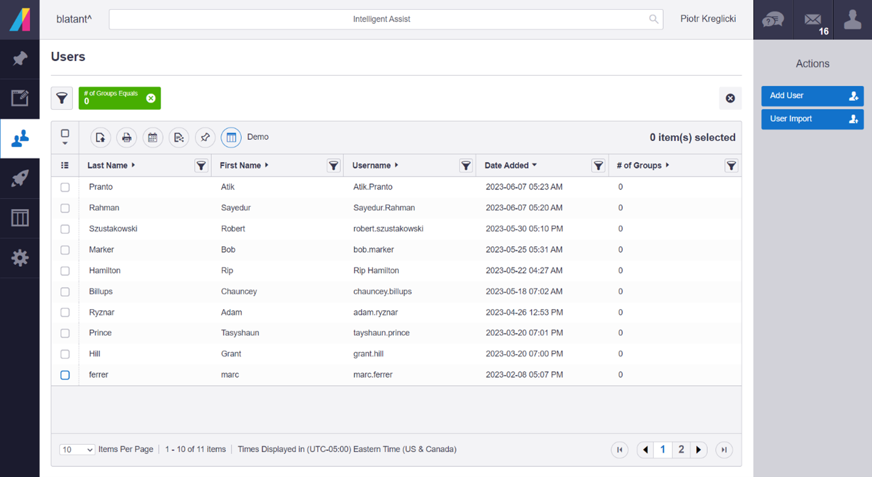
Task: Open the First Name column filter
Action: tap(333, 166)
